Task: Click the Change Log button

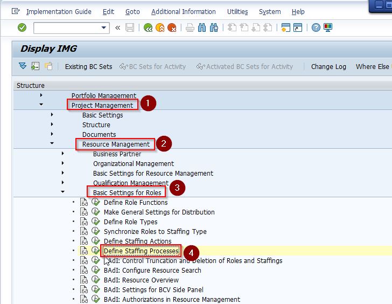Action: tap(328, 66)
